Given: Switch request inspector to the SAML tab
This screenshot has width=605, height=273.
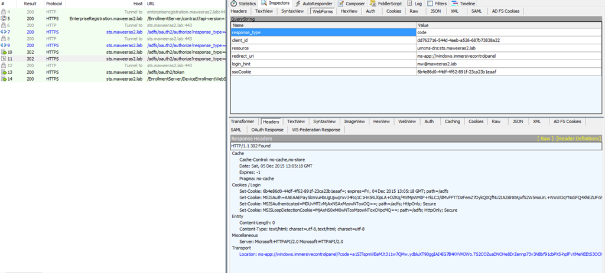Looking at the screenshot, I should pyautogui.click(x=476, y=11).
